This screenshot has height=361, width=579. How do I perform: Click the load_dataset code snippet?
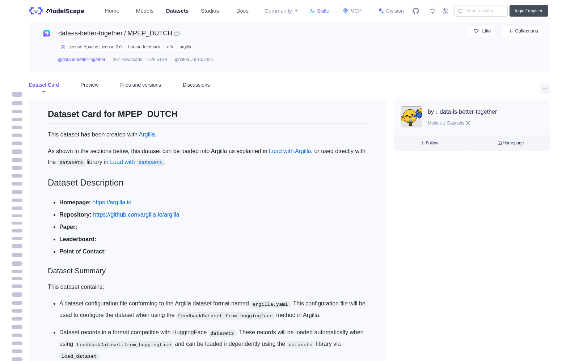click(x=79, y=356)
